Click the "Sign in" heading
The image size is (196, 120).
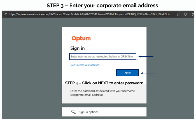tap(78, 48)
